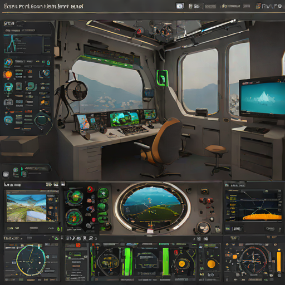Select the yellow circular knob in bottom strip

click(211, 264)
